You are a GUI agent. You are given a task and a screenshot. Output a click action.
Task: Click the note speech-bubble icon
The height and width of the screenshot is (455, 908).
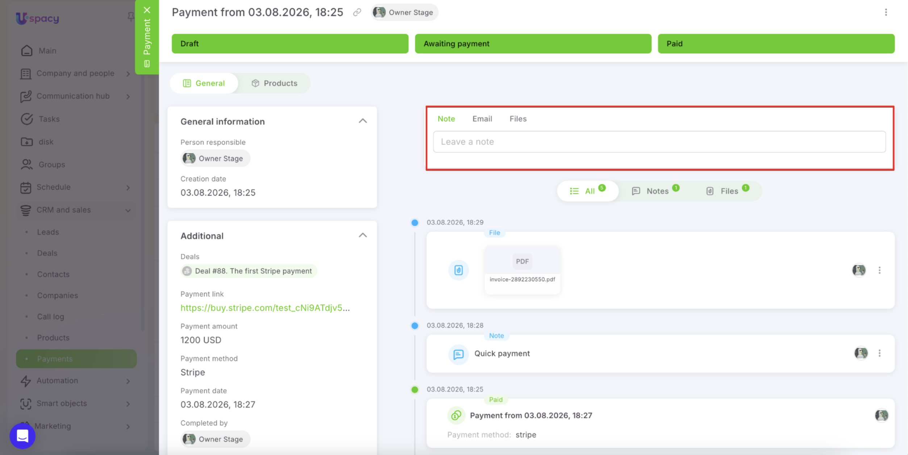[458, 354]
